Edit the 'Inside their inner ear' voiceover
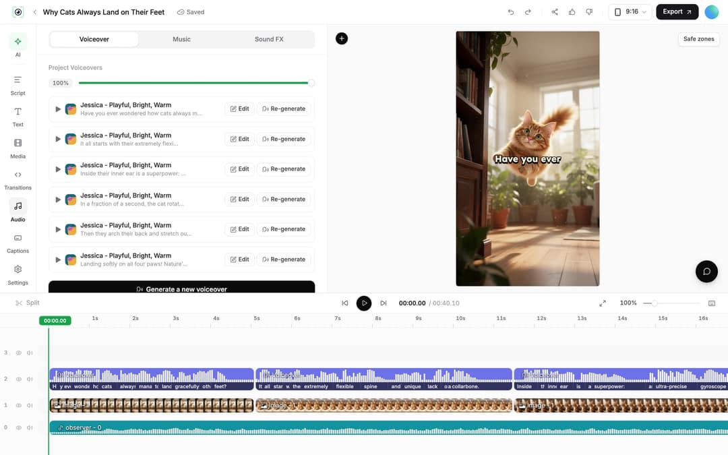Viewport: 728px width, 455px height. click(239, 169)
